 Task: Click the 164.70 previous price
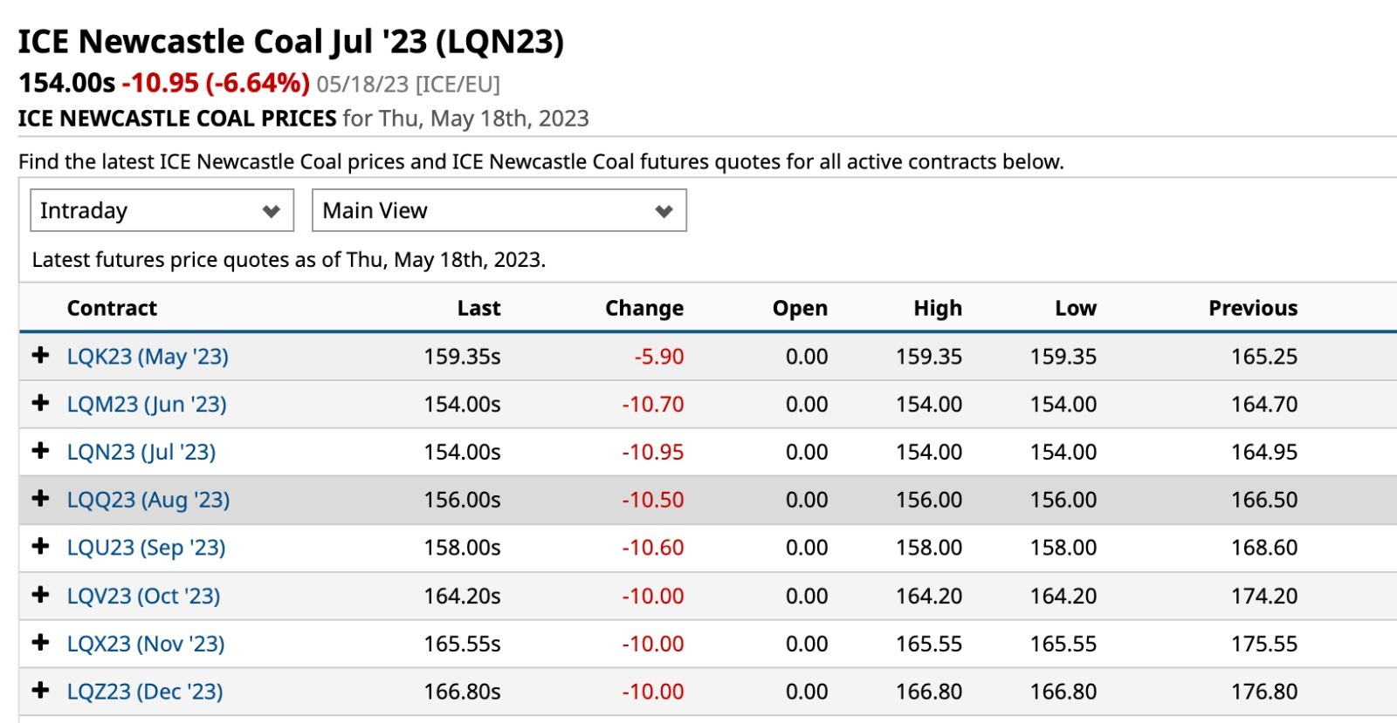(1264, 405)
